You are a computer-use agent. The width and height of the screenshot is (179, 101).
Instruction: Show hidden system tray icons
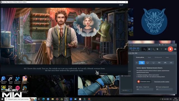tap(160, 99)
